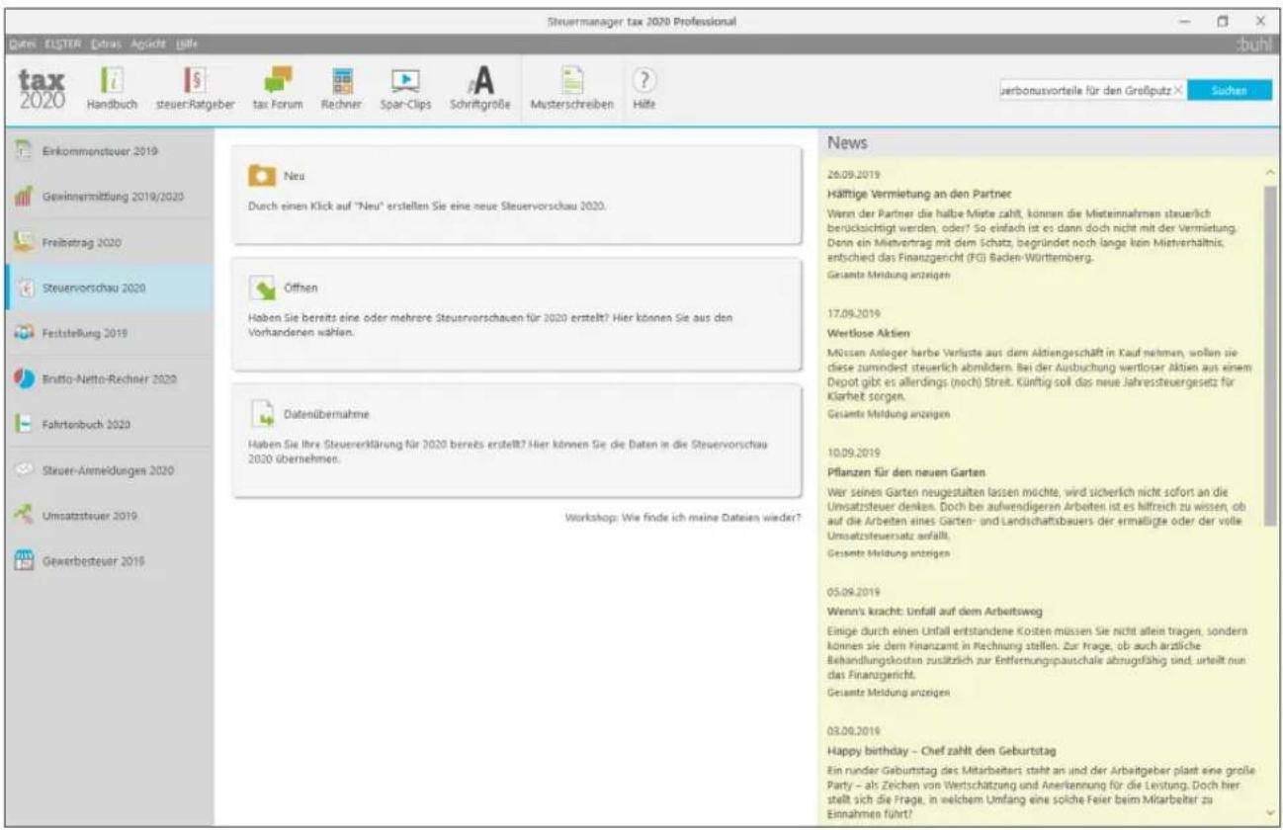Select Steuer-Anmeldungen 2020 in the sidebar
The width and height of the screenshot is (1283, 830).
tap(107, 470)
